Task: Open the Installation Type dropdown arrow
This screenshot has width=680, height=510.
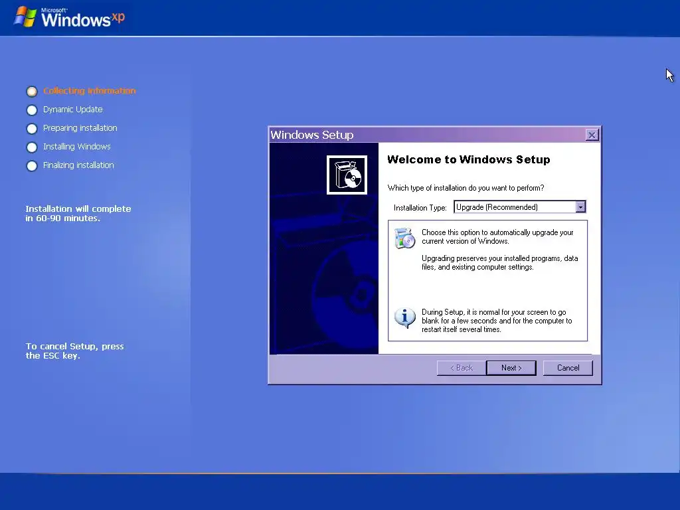Action: pyautogui.click(x=580, y=207)
